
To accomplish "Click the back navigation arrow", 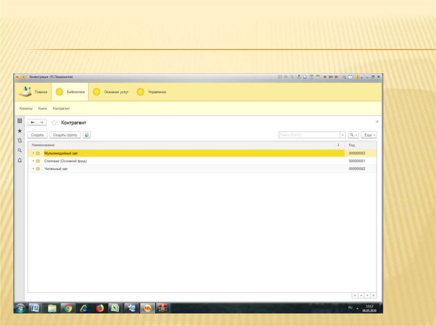I will pyautogui.click(x=33, y=122).
